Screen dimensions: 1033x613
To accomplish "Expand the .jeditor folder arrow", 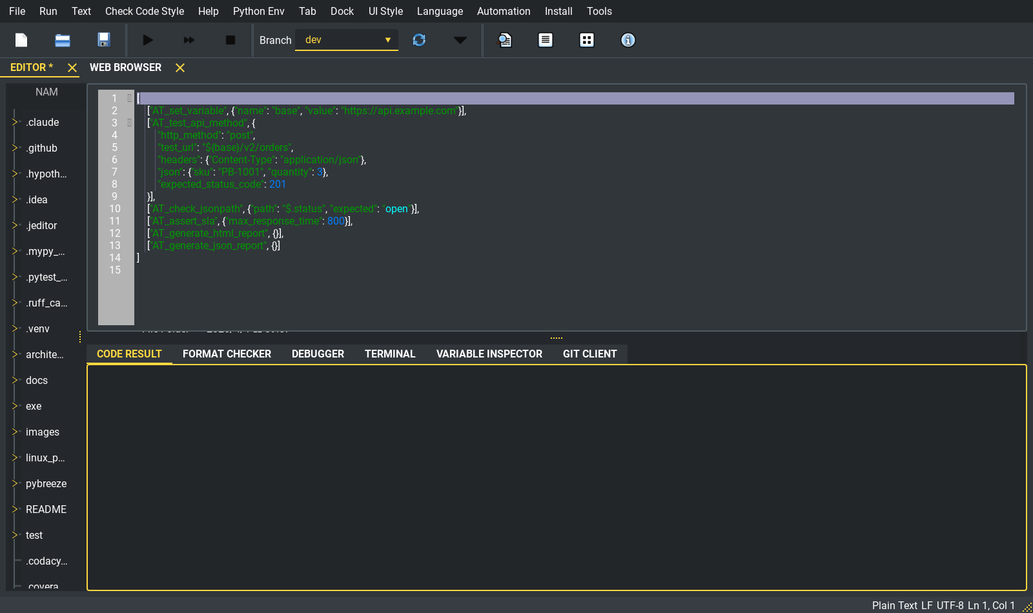I will coord(15,225).
